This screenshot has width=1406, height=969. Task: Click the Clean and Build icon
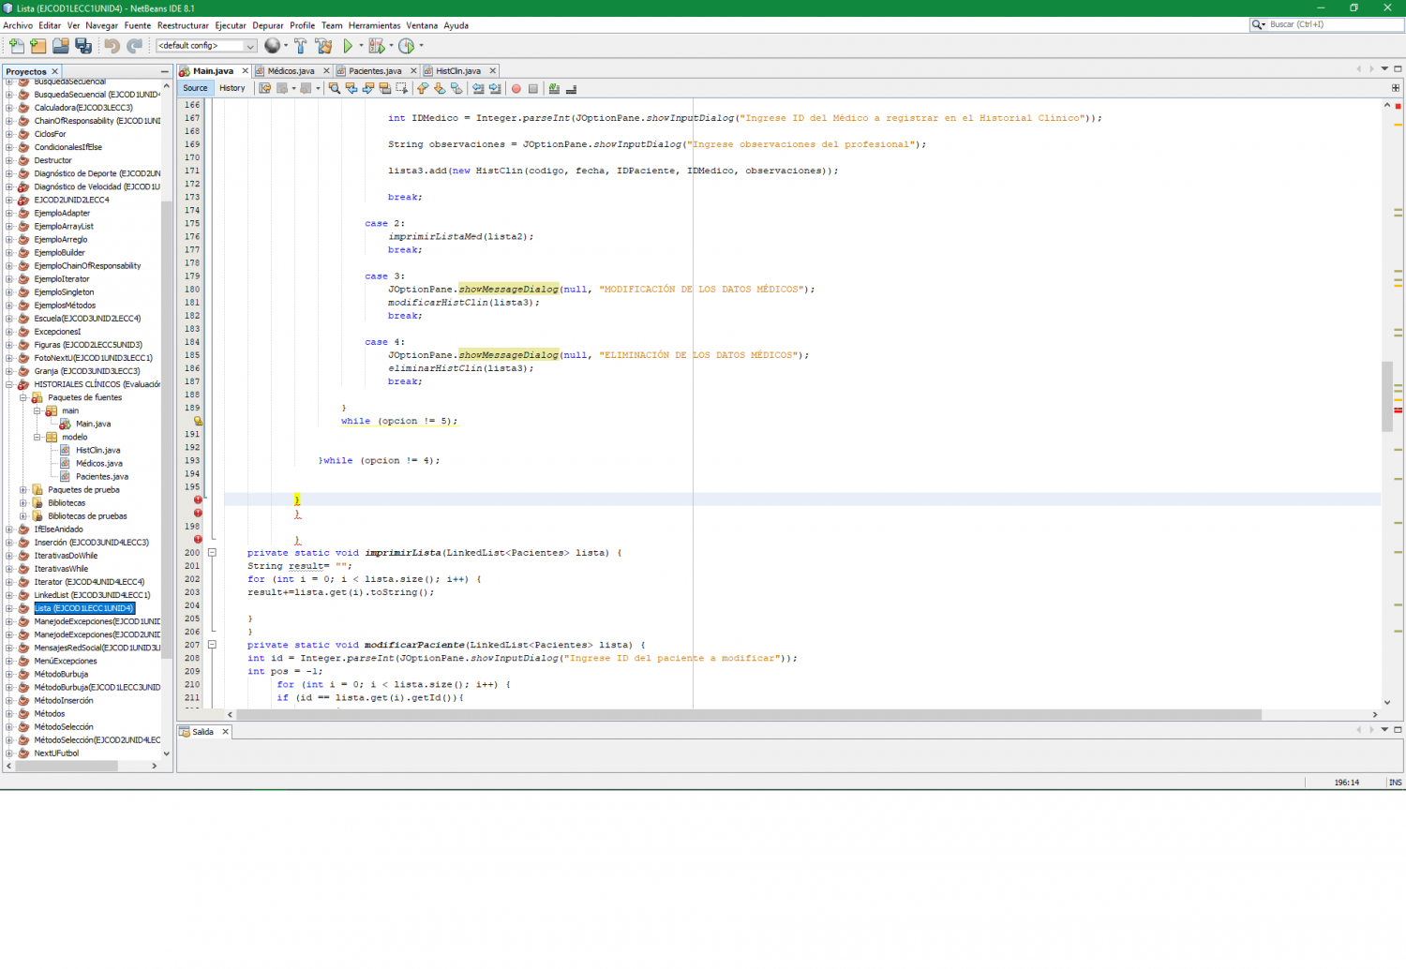(x=324, y=45)
